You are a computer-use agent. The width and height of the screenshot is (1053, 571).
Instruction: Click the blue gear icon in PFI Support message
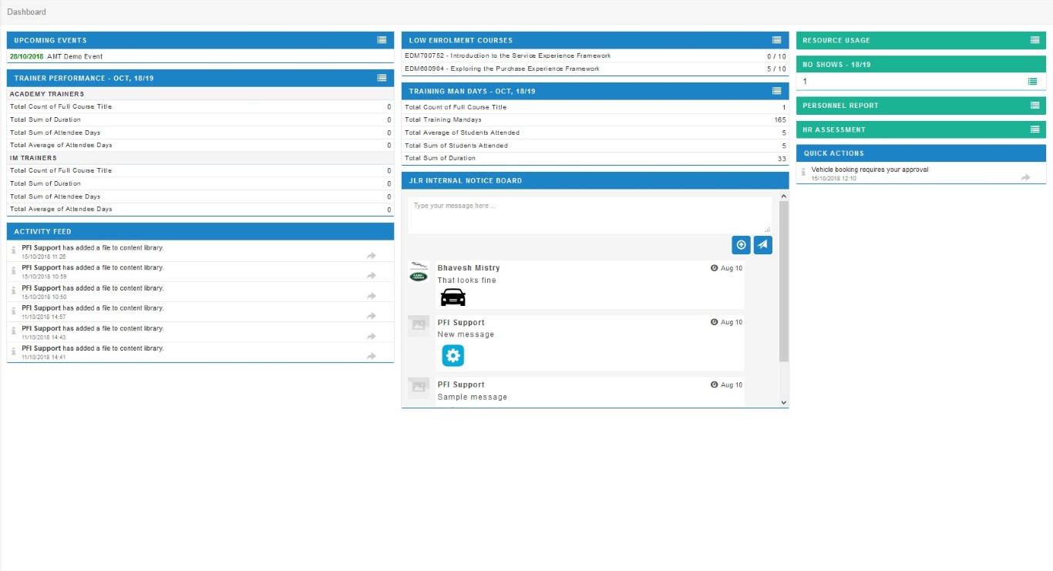pos(452,355)
